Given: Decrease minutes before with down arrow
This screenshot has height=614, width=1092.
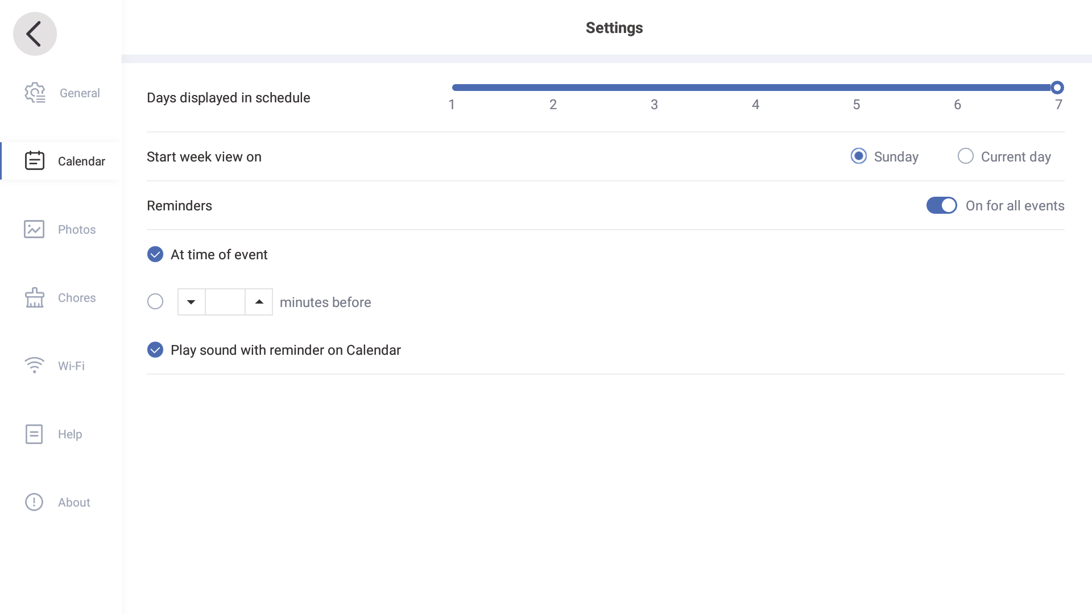Looking at the screenshot, I should click(x=191, y=302).
